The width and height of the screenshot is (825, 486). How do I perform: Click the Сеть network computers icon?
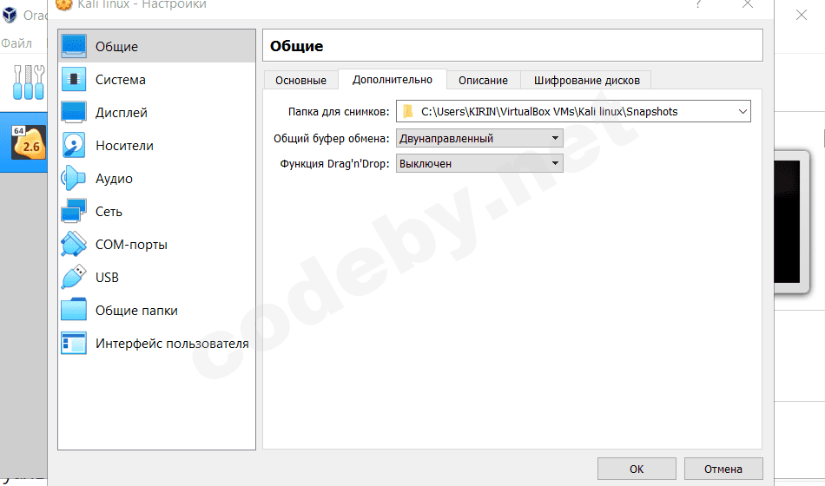pyautogui.click(x=74, y=211)
